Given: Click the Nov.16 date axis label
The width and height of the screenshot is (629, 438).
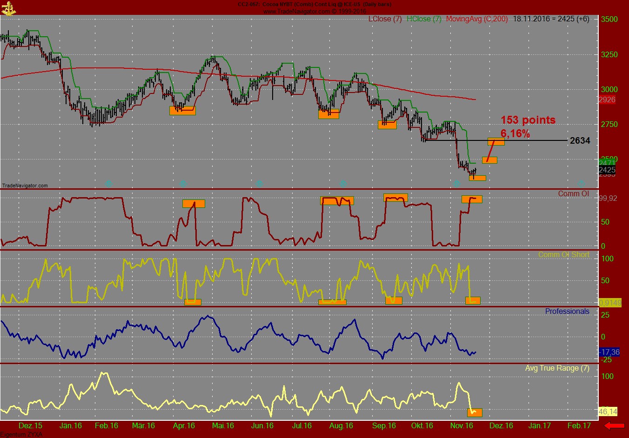Looking at the screenshot, I should pyautogui.click(x=461, y=426).
